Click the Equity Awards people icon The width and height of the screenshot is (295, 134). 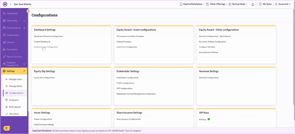click(4, 28)
